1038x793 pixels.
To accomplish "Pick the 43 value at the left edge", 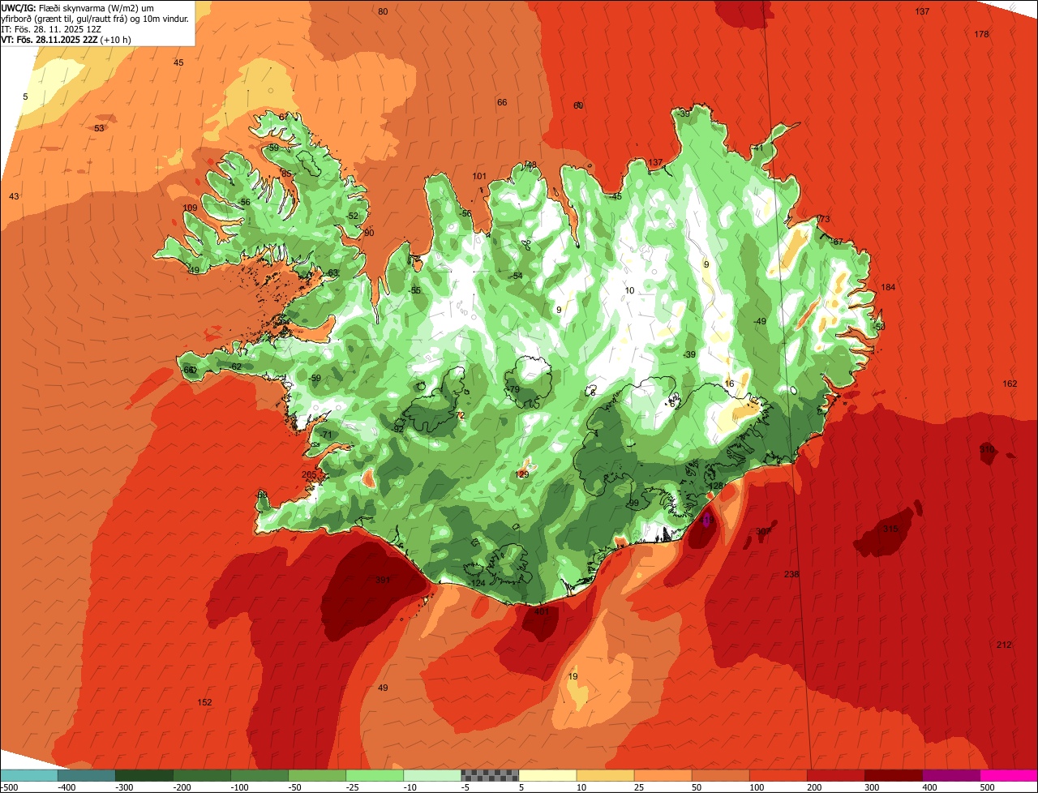I will (x=14, y=196).
